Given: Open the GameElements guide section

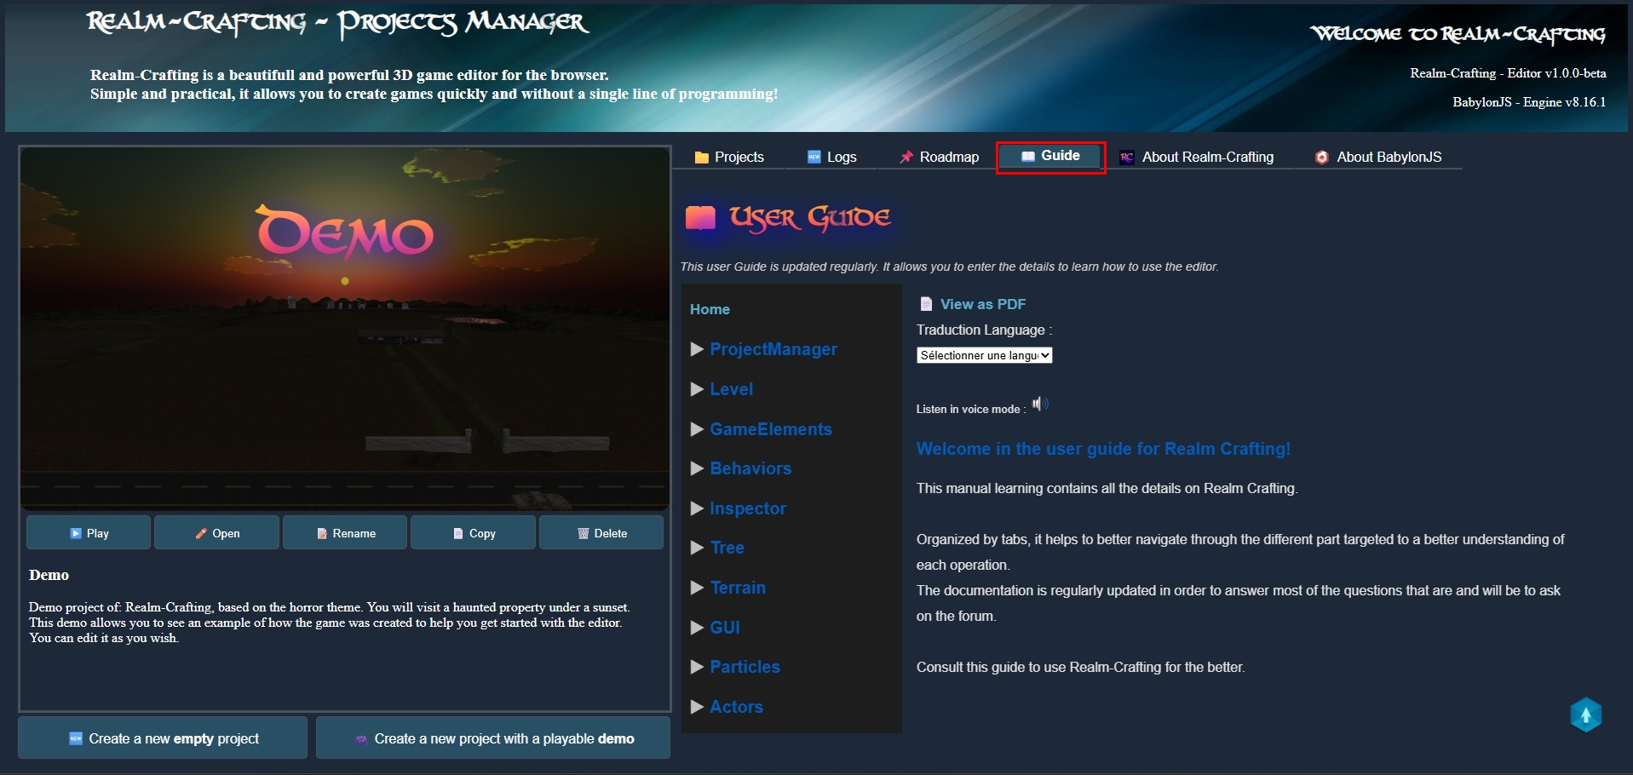Looking at the screenshot, I should (771, 429).
